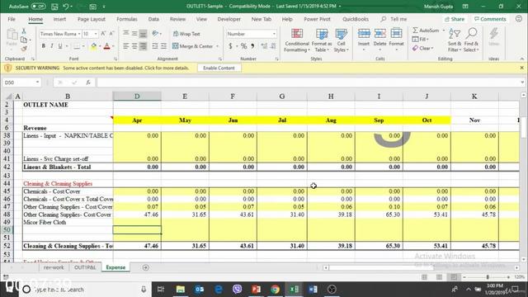
Task: Open the font size dropdown
Action: click(x=96, y=34)
